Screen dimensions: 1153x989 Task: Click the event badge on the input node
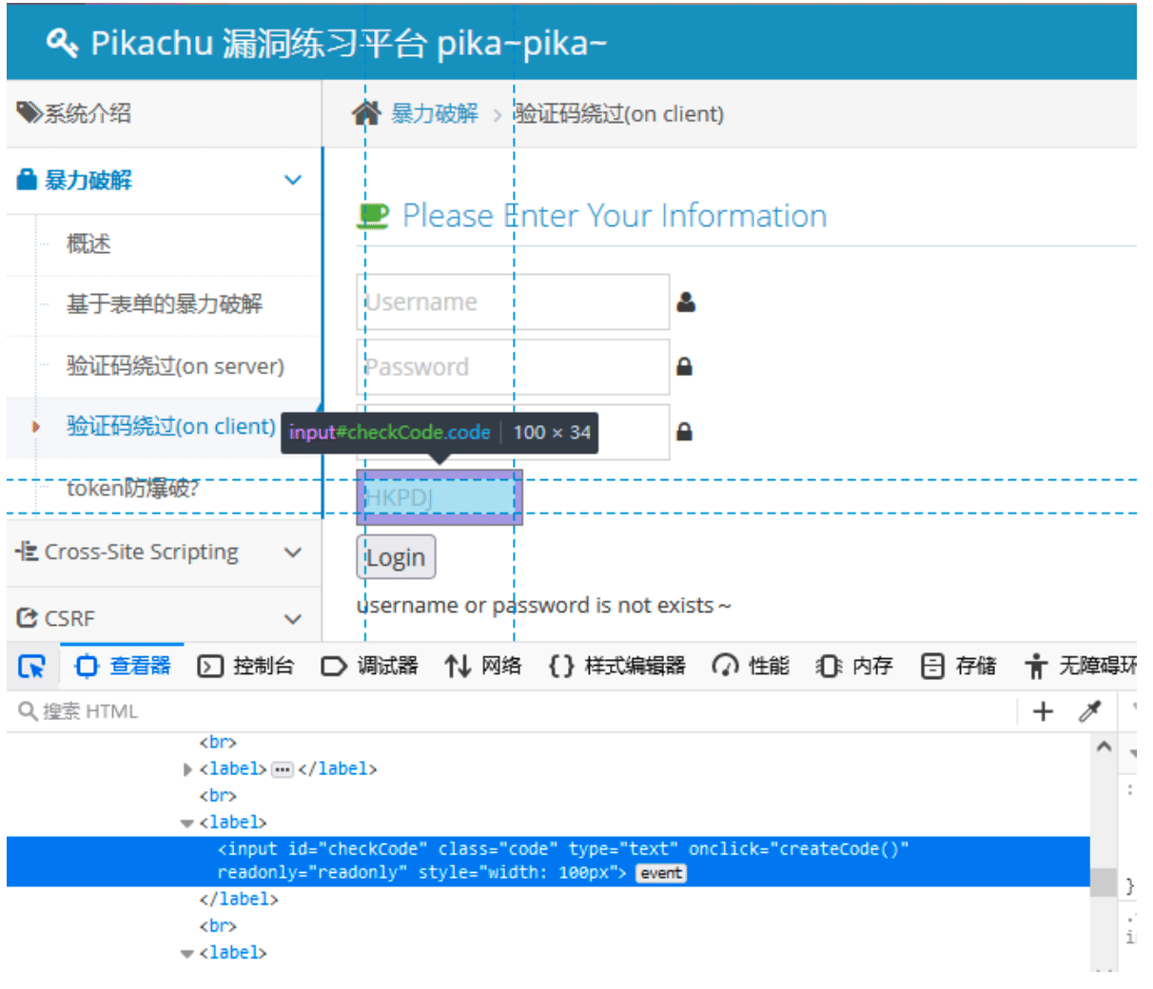point(661,873)
